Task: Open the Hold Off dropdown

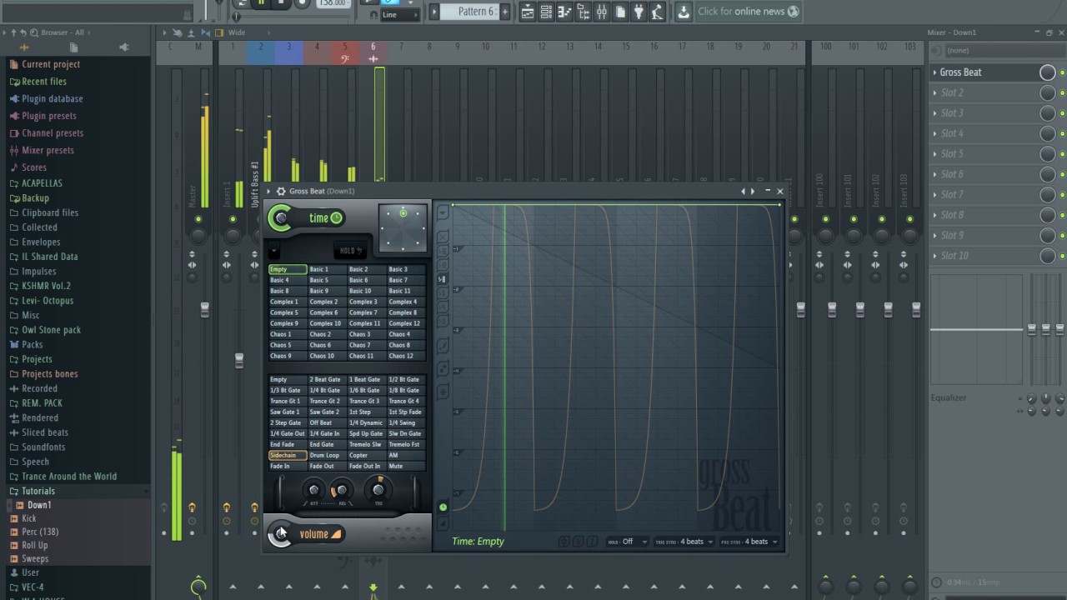Action: click(x=628, y=542)
